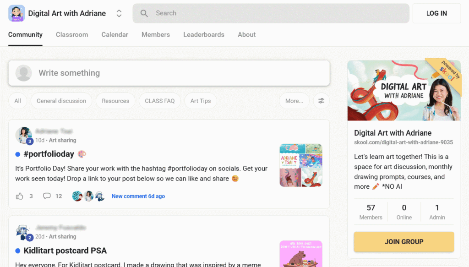This screenshot has height=267, width=469.
Task: Open the Kidlitart postcard PSA post
Action: point(65,251)
